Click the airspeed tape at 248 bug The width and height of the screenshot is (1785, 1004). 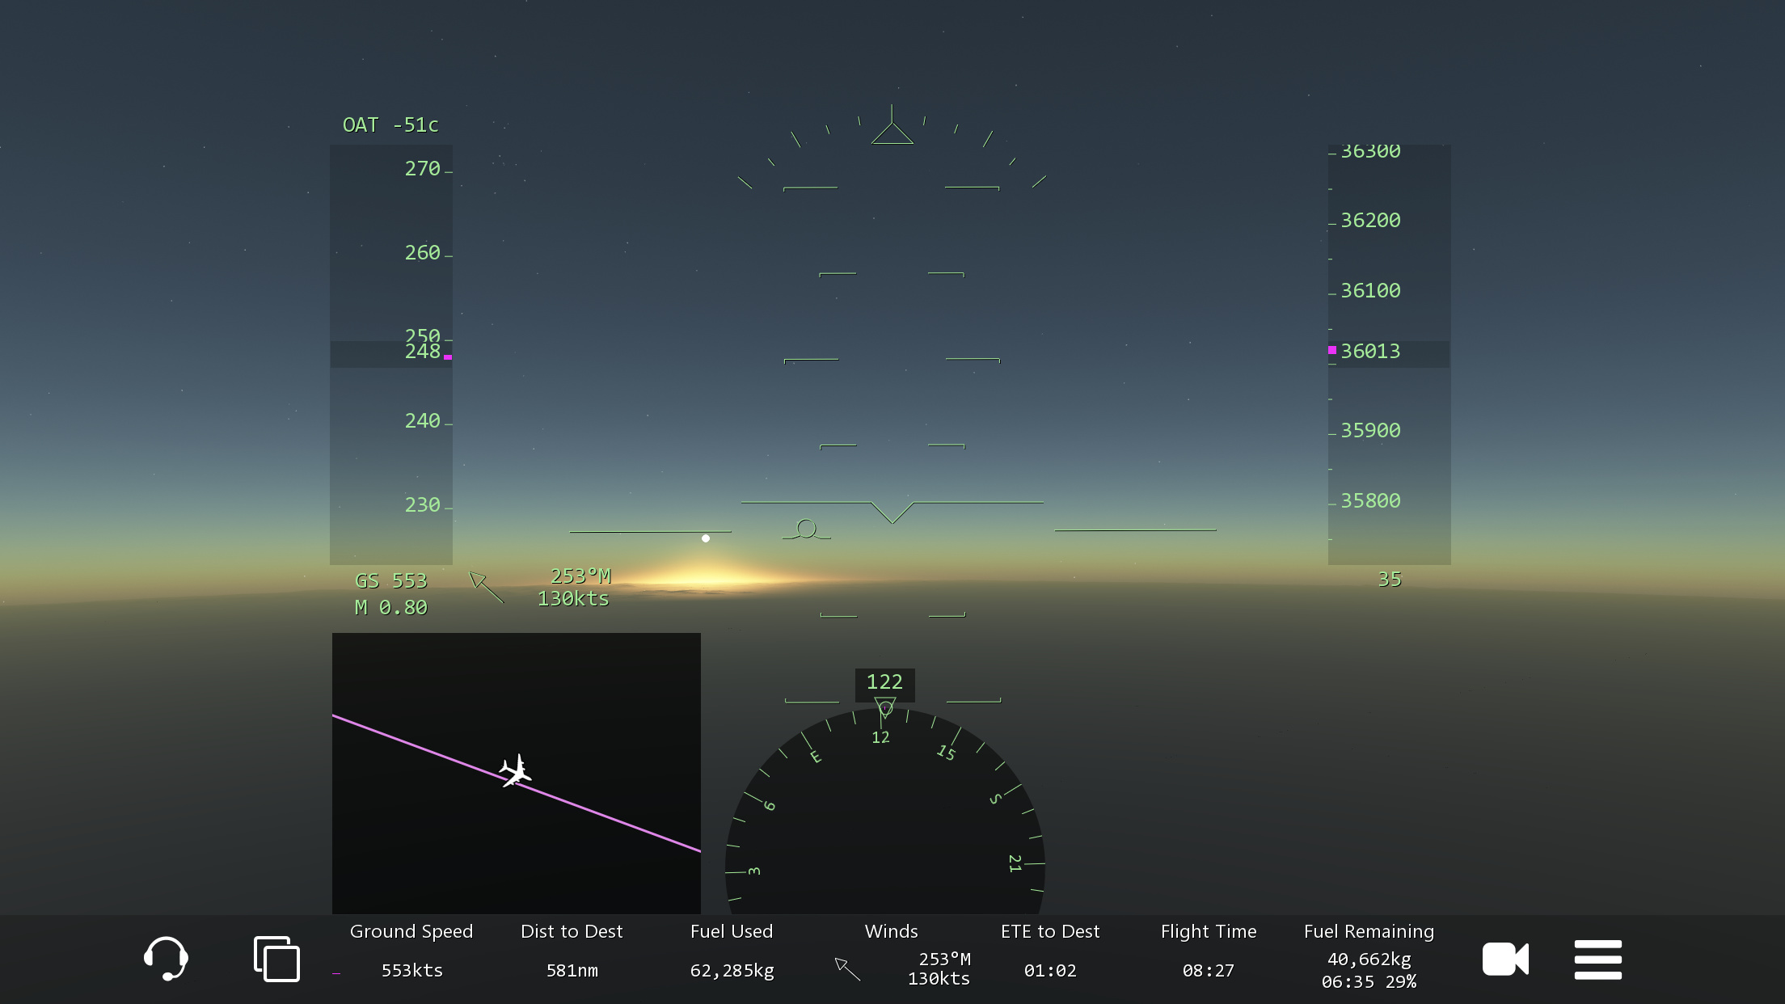[x=423, y=352]
